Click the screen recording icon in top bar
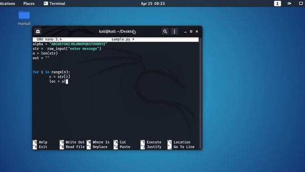The width and height of the screenshot is (305, 172). click(289, 3)
